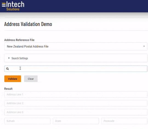Select New Zealand Postal Address File option
This screenshot has height=129, width=148.
point(28,46)
